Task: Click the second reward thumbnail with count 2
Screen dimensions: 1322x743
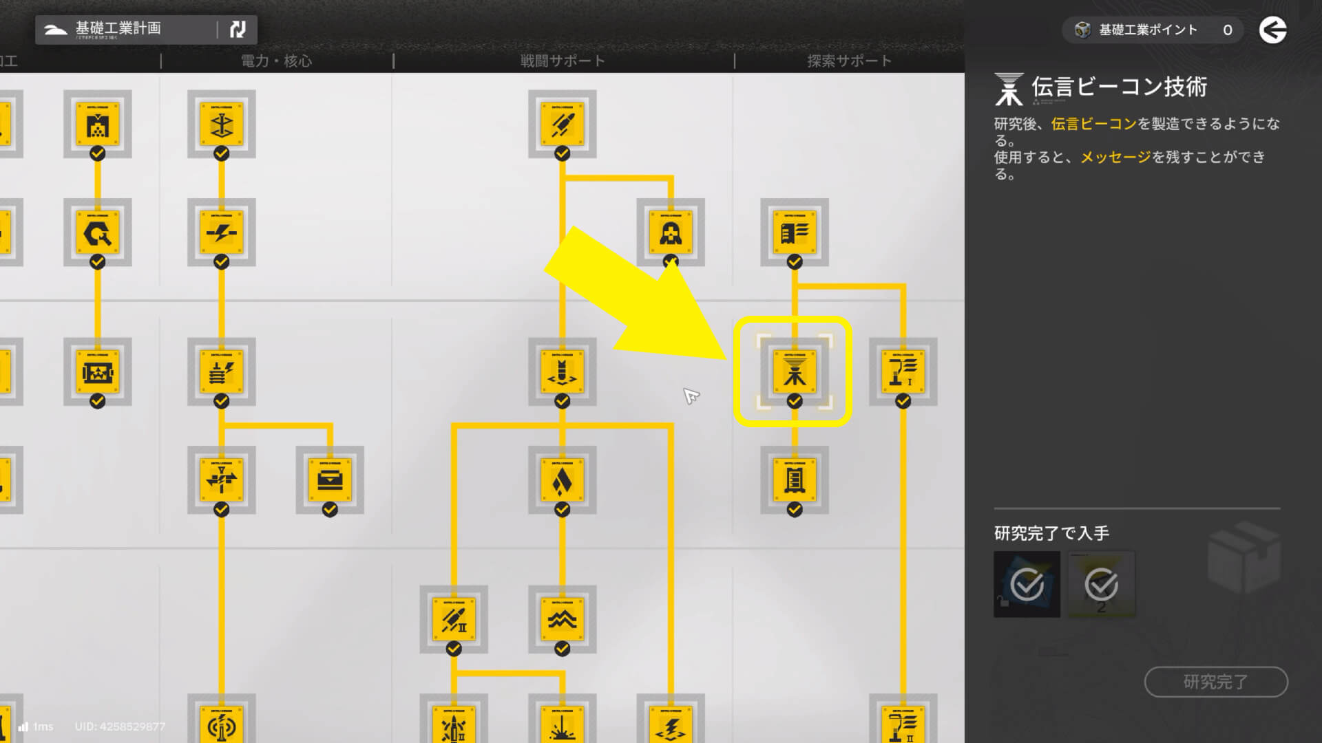Action: click(x=1101, y=584)
